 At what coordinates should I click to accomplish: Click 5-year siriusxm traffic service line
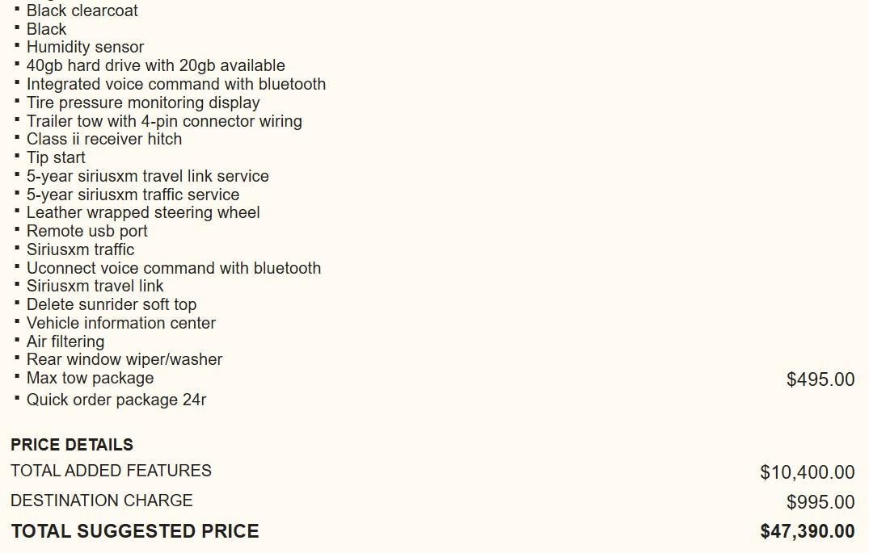click(x=133, y=195)
